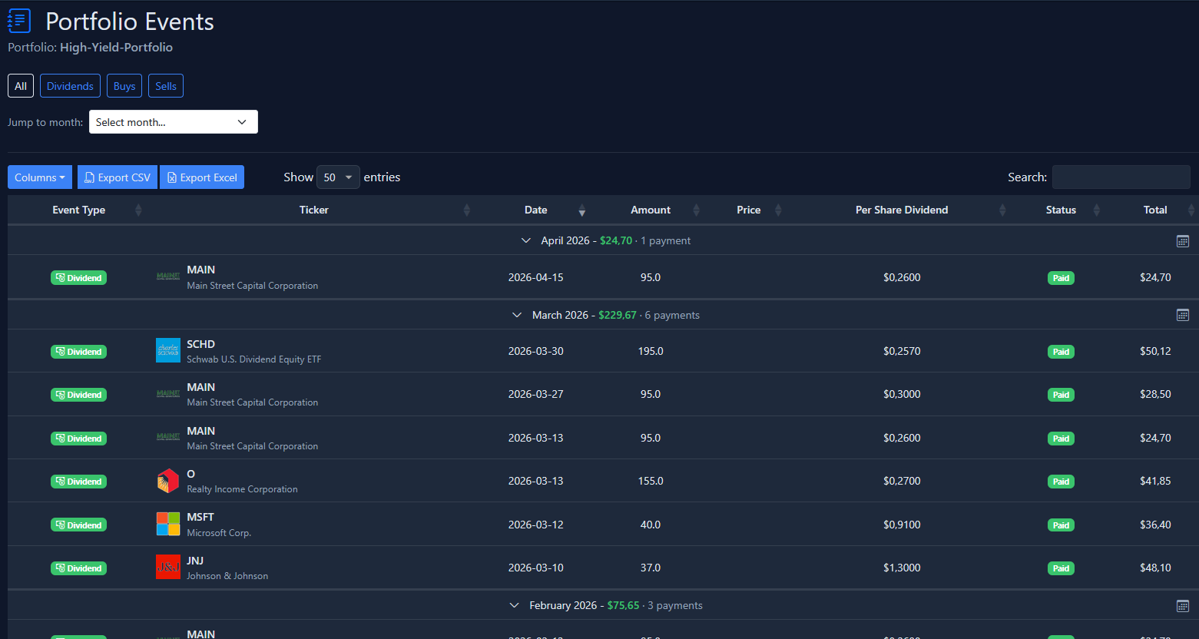Viewport: 1199px width, 639px height.
Task: Click Realty Income Corporation text
Action: [242, 489]
